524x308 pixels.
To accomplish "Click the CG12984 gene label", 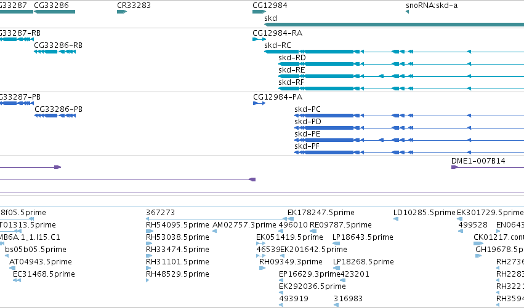I will point(270,6).
